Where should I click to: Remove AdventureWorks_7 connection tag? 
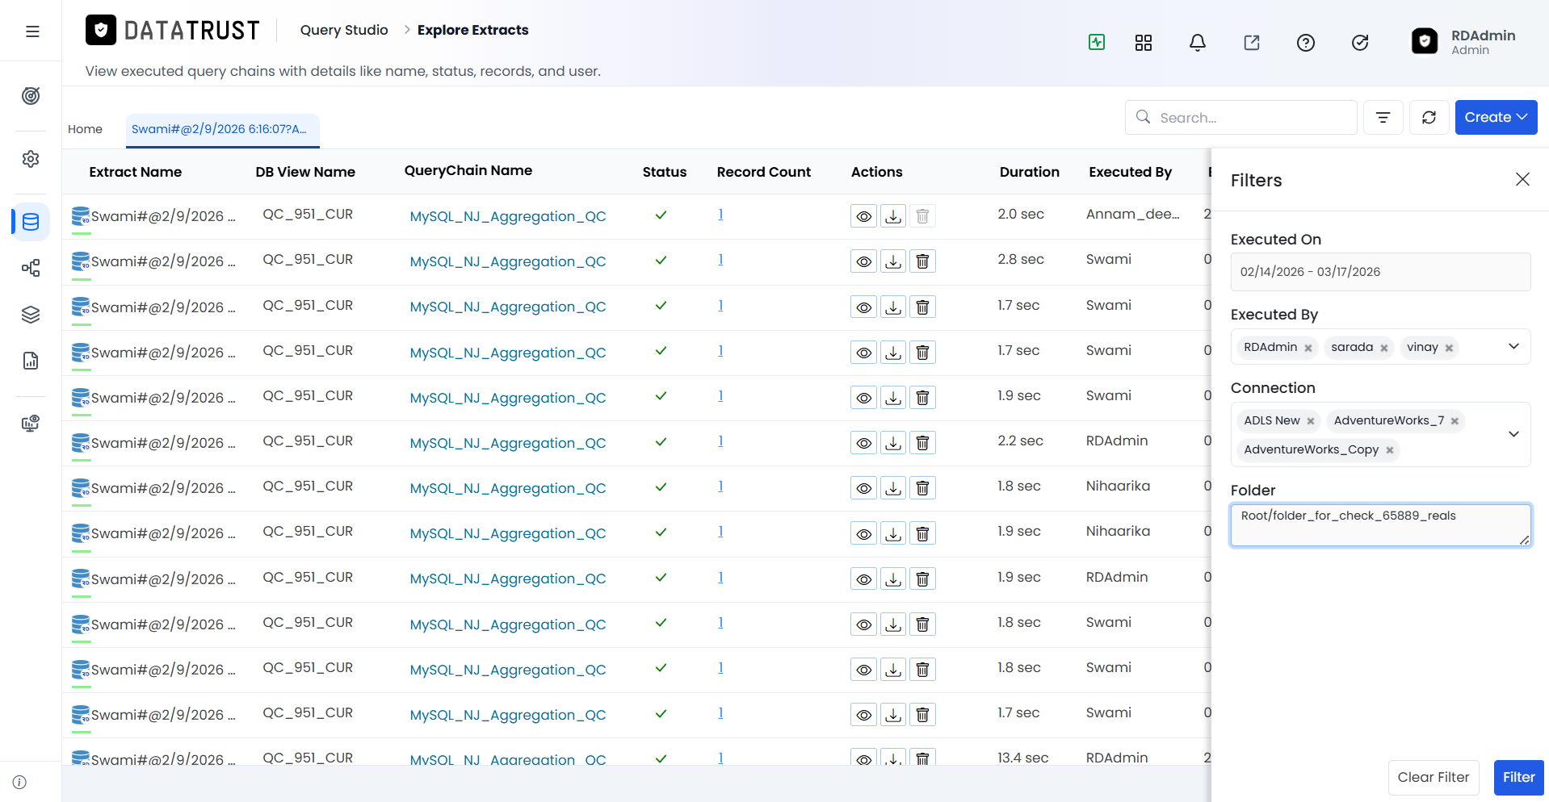coord(1455,421)
